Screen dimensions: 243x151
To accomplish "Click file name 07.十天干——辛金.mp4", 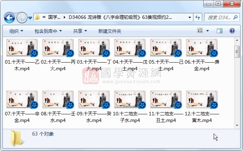I will 22,117.
